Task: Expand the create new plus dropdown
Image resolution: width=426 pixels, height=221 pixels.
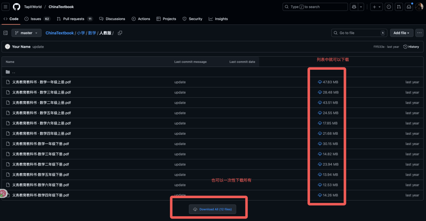Action: tap(376, 7)
